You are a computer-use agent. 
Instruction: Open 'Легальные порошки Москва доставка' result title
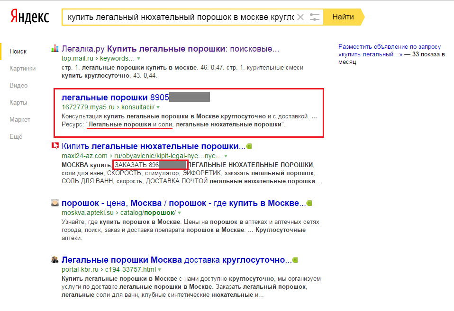177,260
